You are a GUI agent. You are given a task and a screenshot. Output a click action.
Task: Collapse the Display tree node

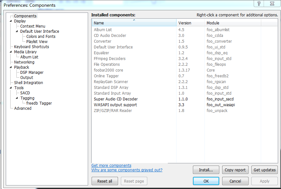(11, 21)
